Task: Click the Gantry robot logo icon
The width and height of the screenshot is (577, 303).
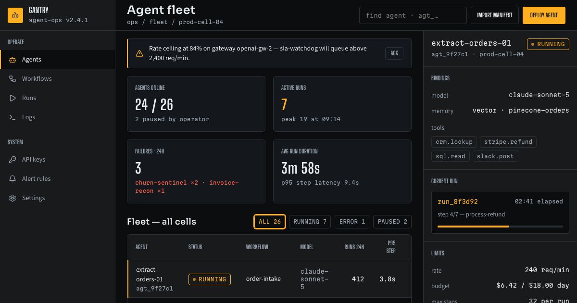Action: tap(15, 15)
